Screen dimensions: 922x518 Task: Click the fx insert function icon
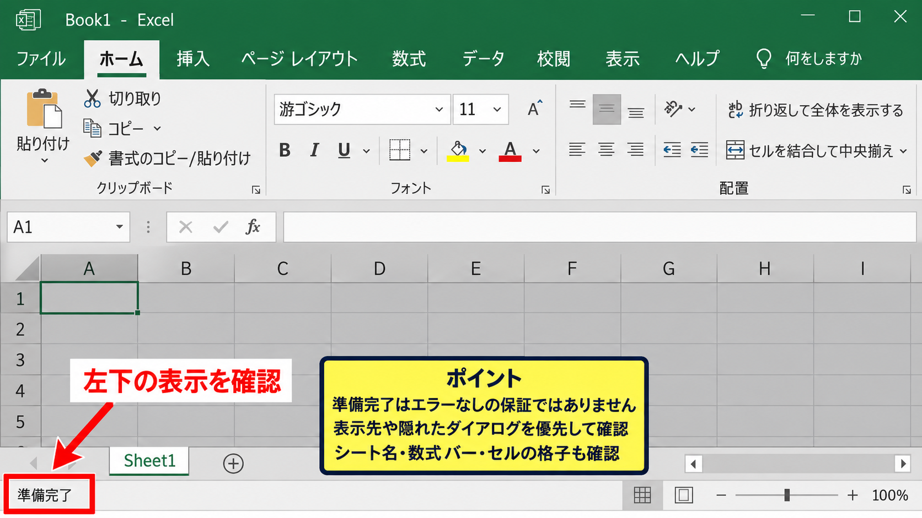[x=253, y=227]
